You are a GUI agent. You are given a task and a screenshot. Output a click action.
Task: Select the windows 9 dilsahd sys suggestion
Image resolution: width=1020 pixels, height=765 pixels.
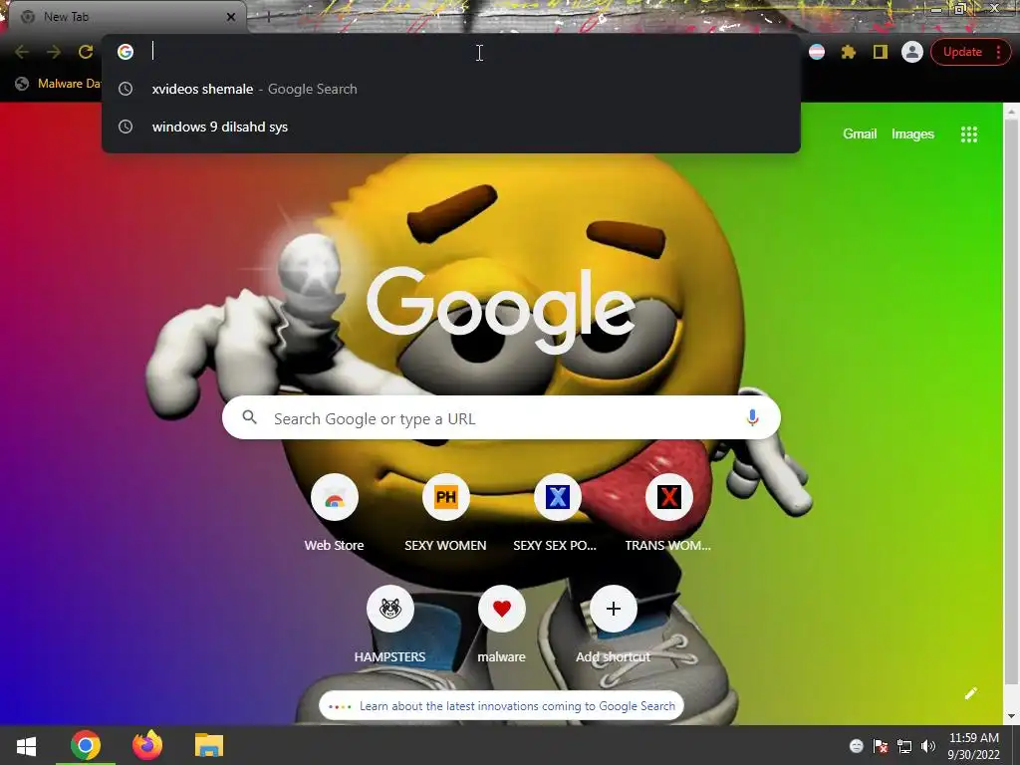451,127
